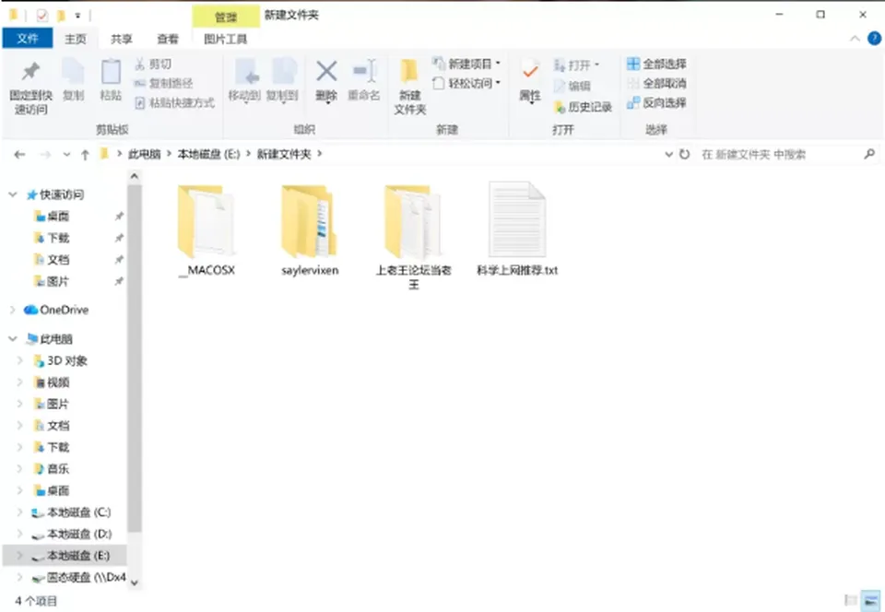Viewport: 885px width, 612px height.
Task: Click the 历史记录 ribbon button
Action: [x=583, y=107]
